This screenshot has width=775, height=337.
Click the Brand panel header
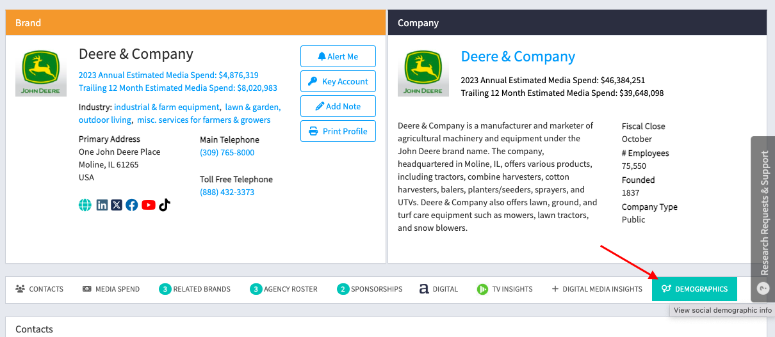195,22
